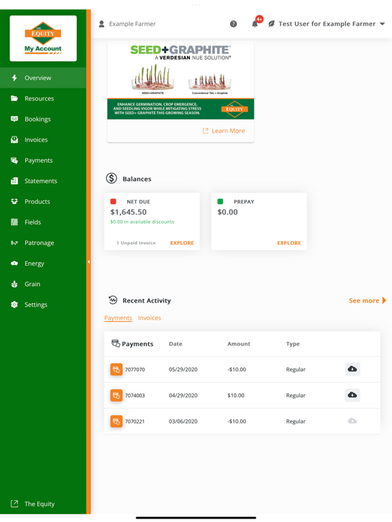Click orange payment icon for 7074003
Screen dimensions: 392x522
click(116, 396)
